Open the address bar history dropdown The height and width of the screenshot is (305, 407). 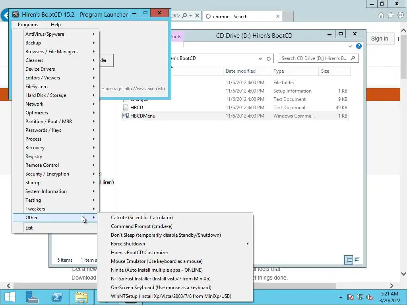click(260, 59)
